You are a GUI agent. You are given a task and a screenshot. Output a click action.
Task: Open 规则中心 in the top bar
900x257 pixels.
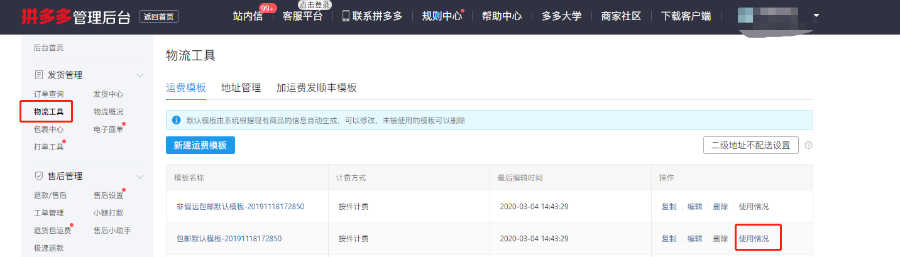pos(442,16)
